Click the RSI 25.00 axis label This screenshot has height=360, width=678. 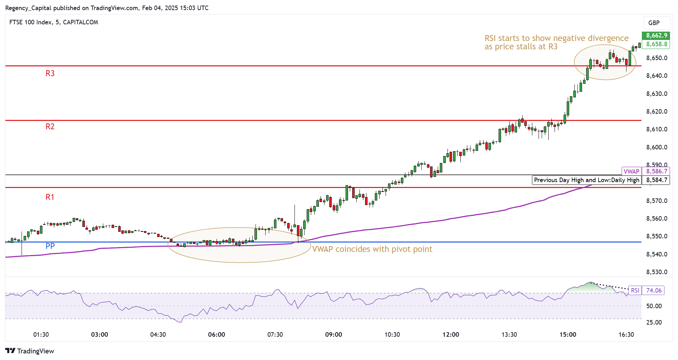coord(654,322)
